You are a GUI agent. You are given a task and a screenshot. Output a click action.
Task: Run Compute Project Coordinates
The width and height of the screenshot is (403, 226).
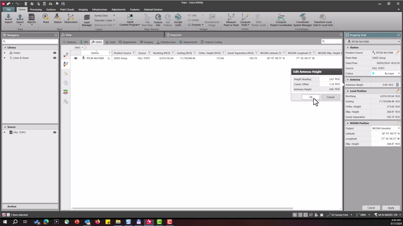(281, 20)
